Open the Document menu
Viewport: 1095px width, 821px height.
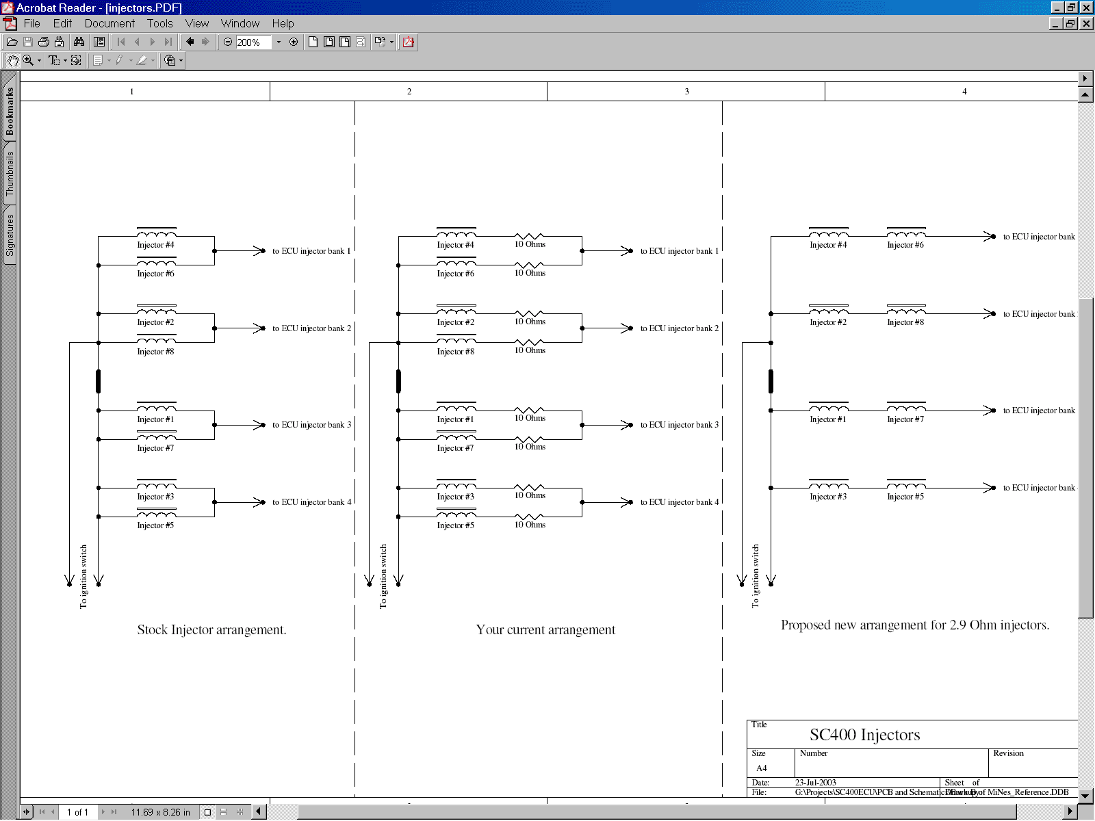[109, 23]
